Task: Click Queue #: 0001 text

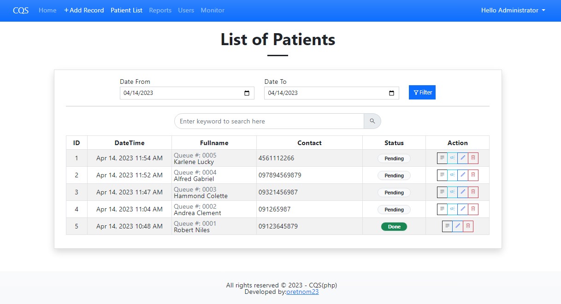Action: coord(195,223)
